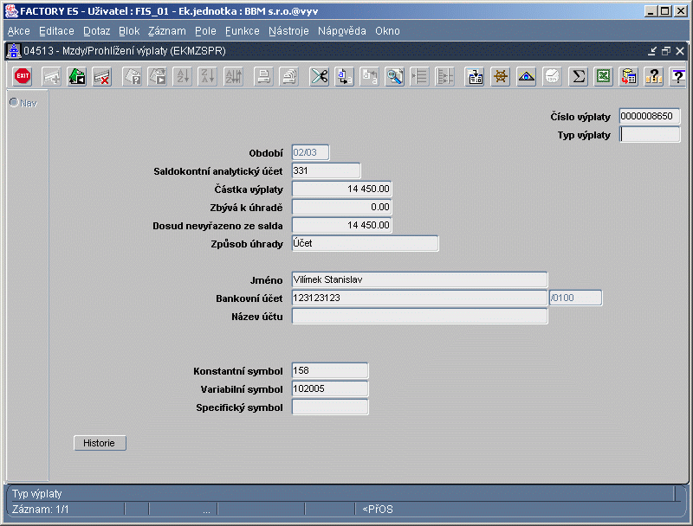This screenshot has height=526, width=693.
Task: Click the multi-column sort icon
Action: (x=234, y=76)
